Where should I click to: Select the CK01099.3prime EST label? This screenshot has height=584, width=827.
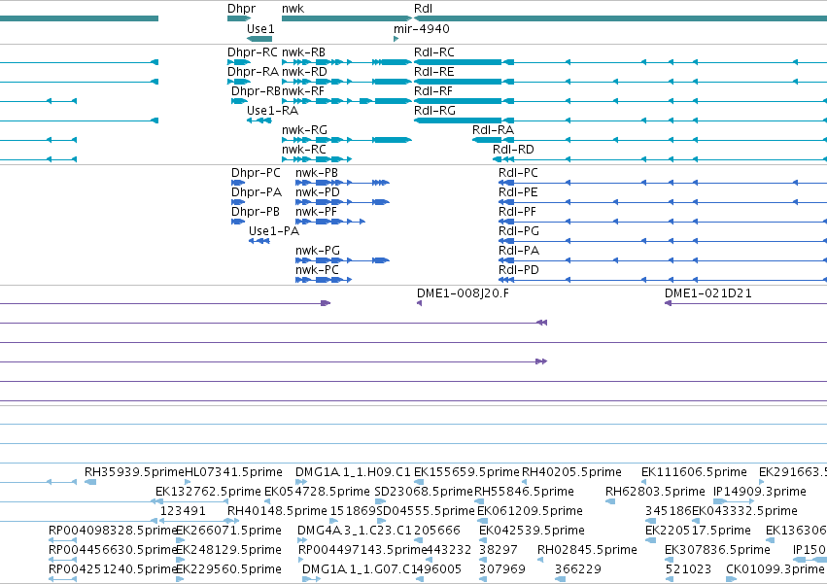(x=775, y=569)
